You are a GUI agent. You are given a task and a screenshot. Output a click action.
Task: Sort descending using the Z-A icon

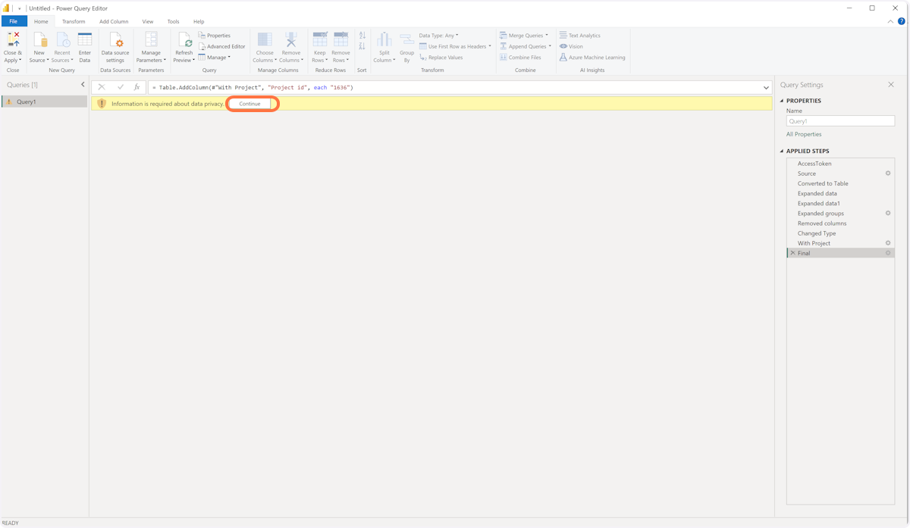pos(362,46)
